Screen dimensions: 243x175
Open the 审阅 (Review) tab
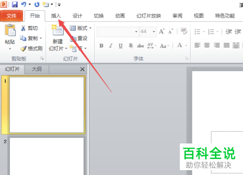click(x=177, y=16)
